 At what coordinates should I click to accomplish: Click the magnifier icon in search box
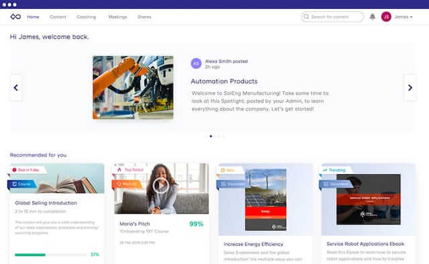coord(306,17)
